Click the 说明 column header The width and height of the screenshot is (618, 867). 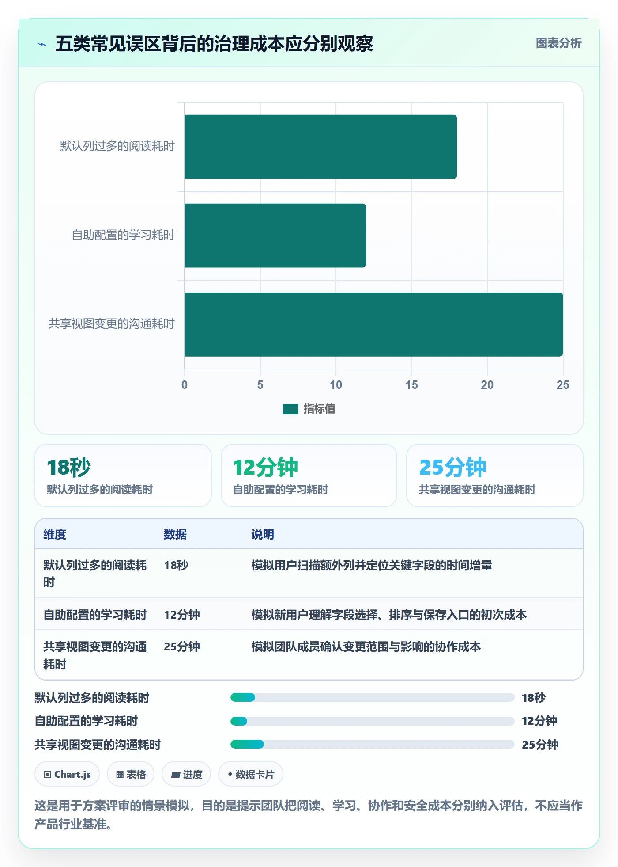(x=263, y=534)
